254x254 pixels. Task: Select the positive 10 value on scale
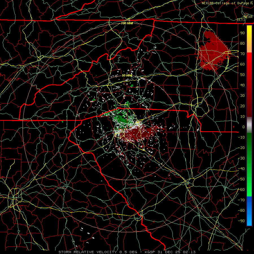point(242,117)
